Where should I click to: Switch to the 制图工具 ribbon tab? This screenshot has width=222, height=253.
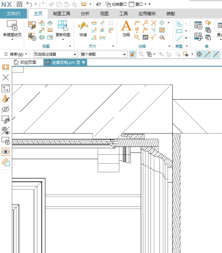pos(61,14)
